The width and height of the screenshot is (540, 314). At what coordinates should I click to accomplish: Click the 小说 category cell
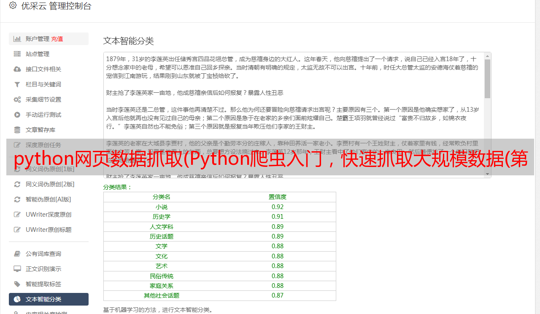pyautogui.click(x=162, y=207)
